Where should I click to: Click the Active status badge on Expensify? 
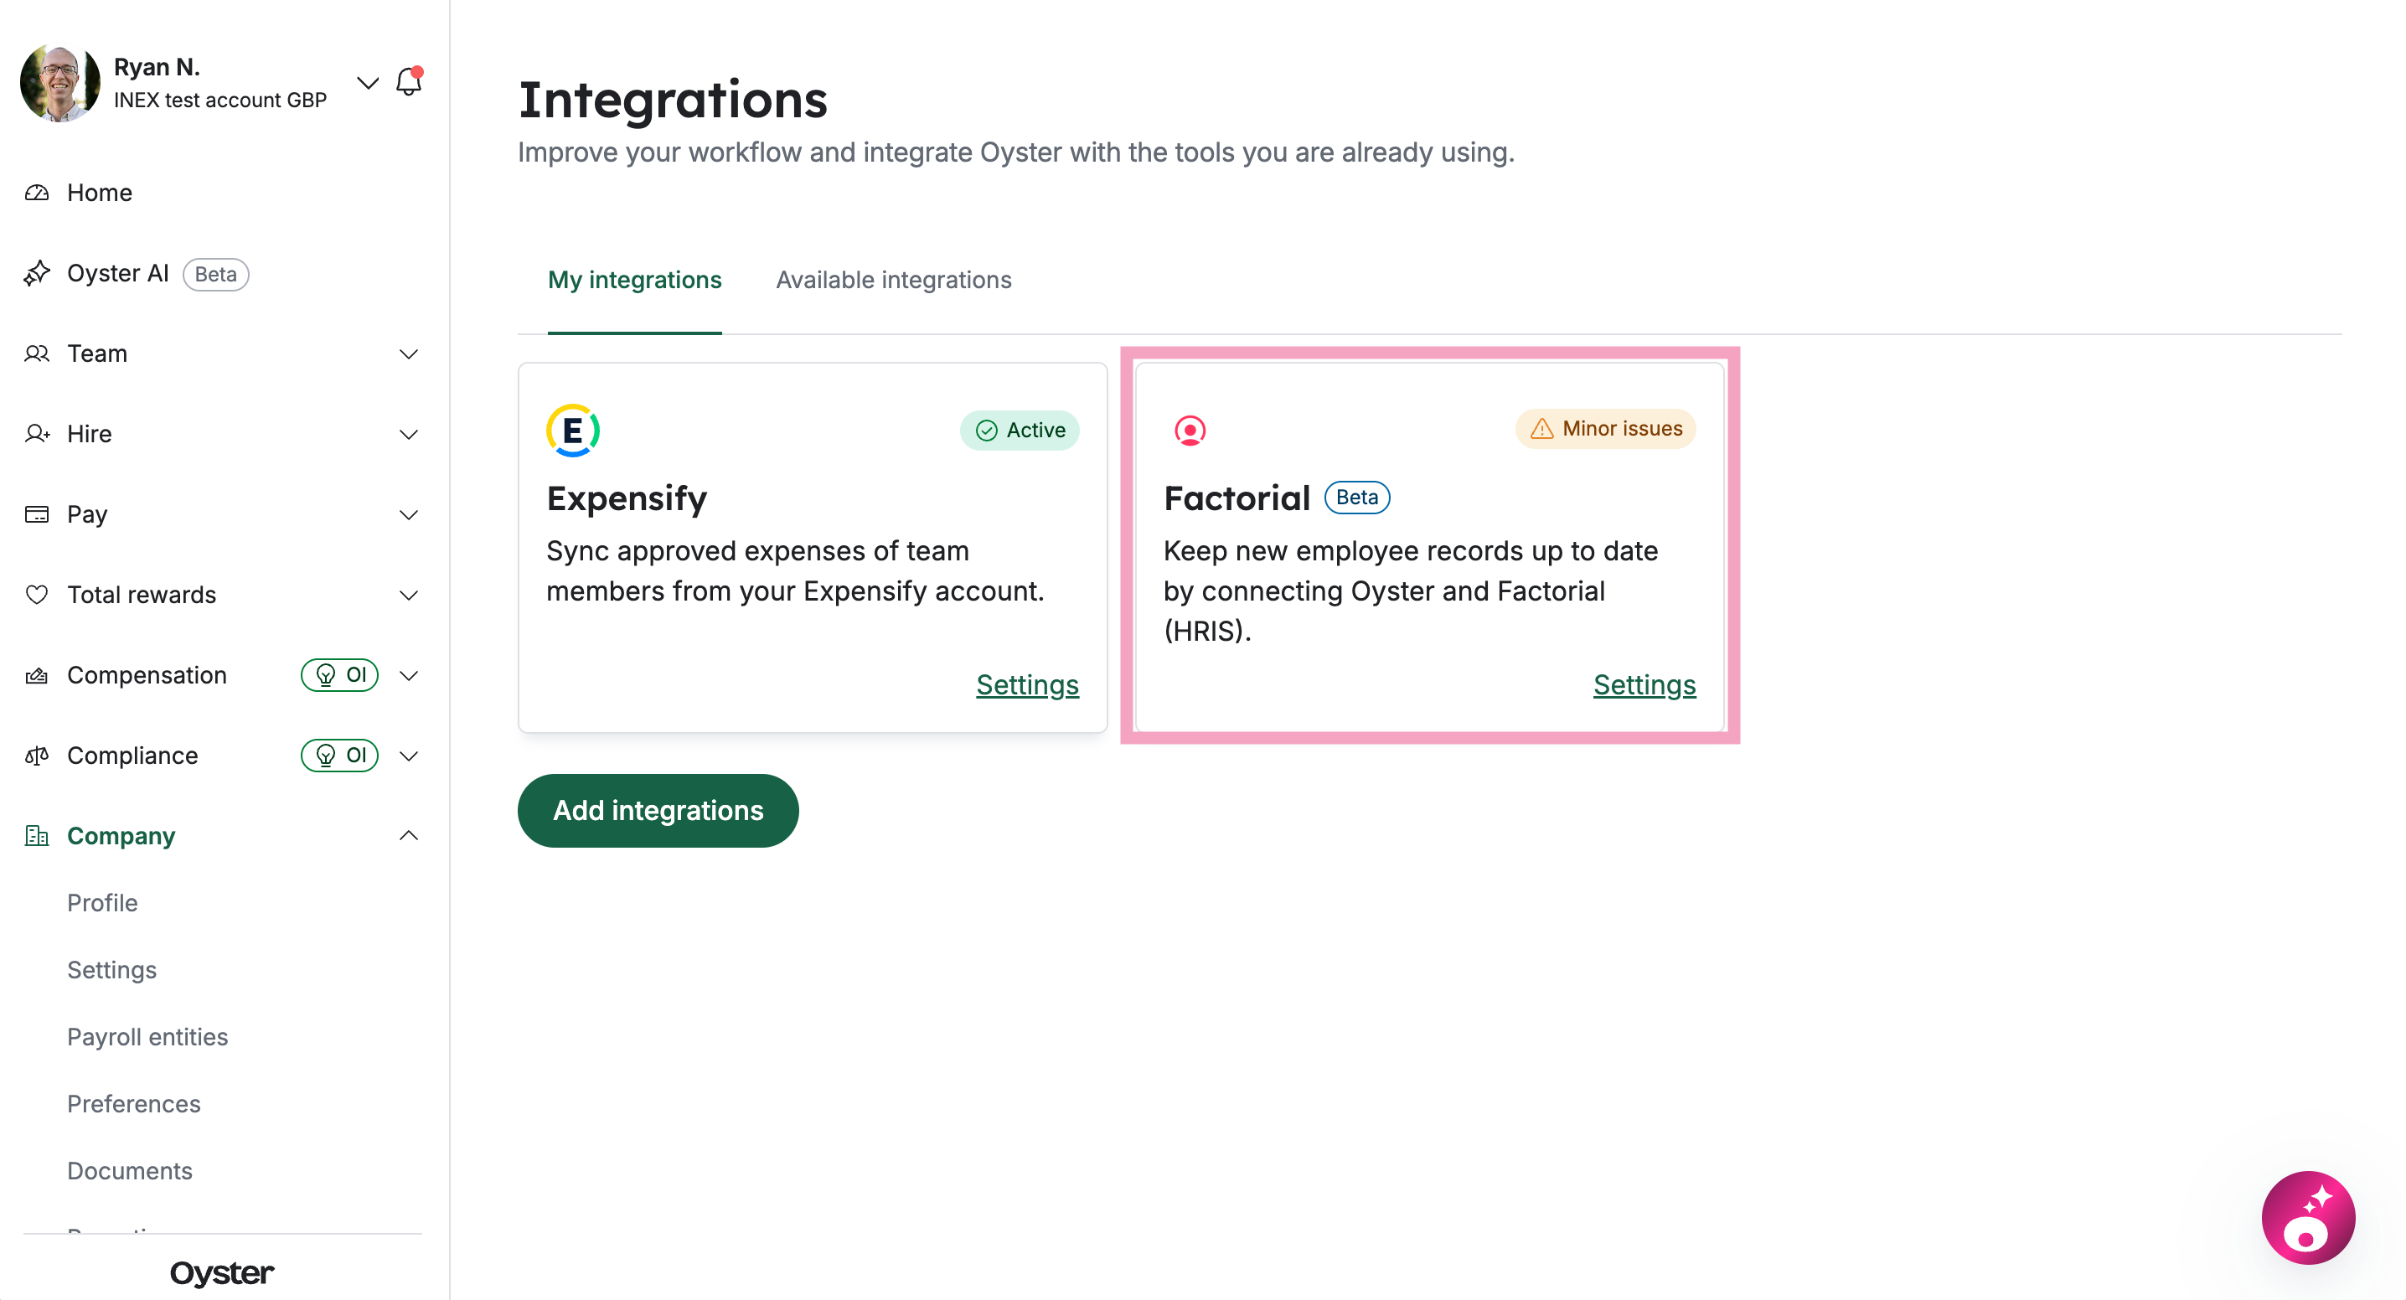click(1019, 430)
